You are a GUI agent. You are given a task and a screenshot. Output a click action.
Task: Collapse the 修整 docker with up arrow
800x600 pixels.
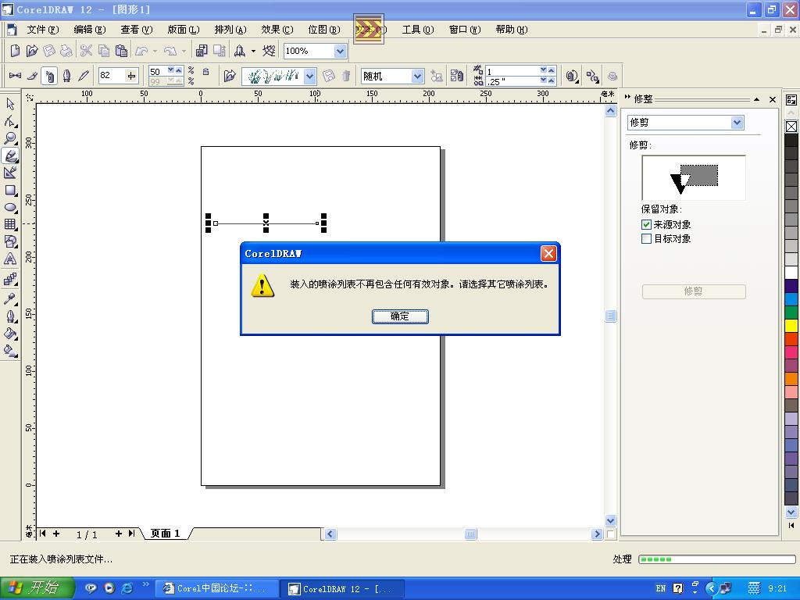point(756,99)
